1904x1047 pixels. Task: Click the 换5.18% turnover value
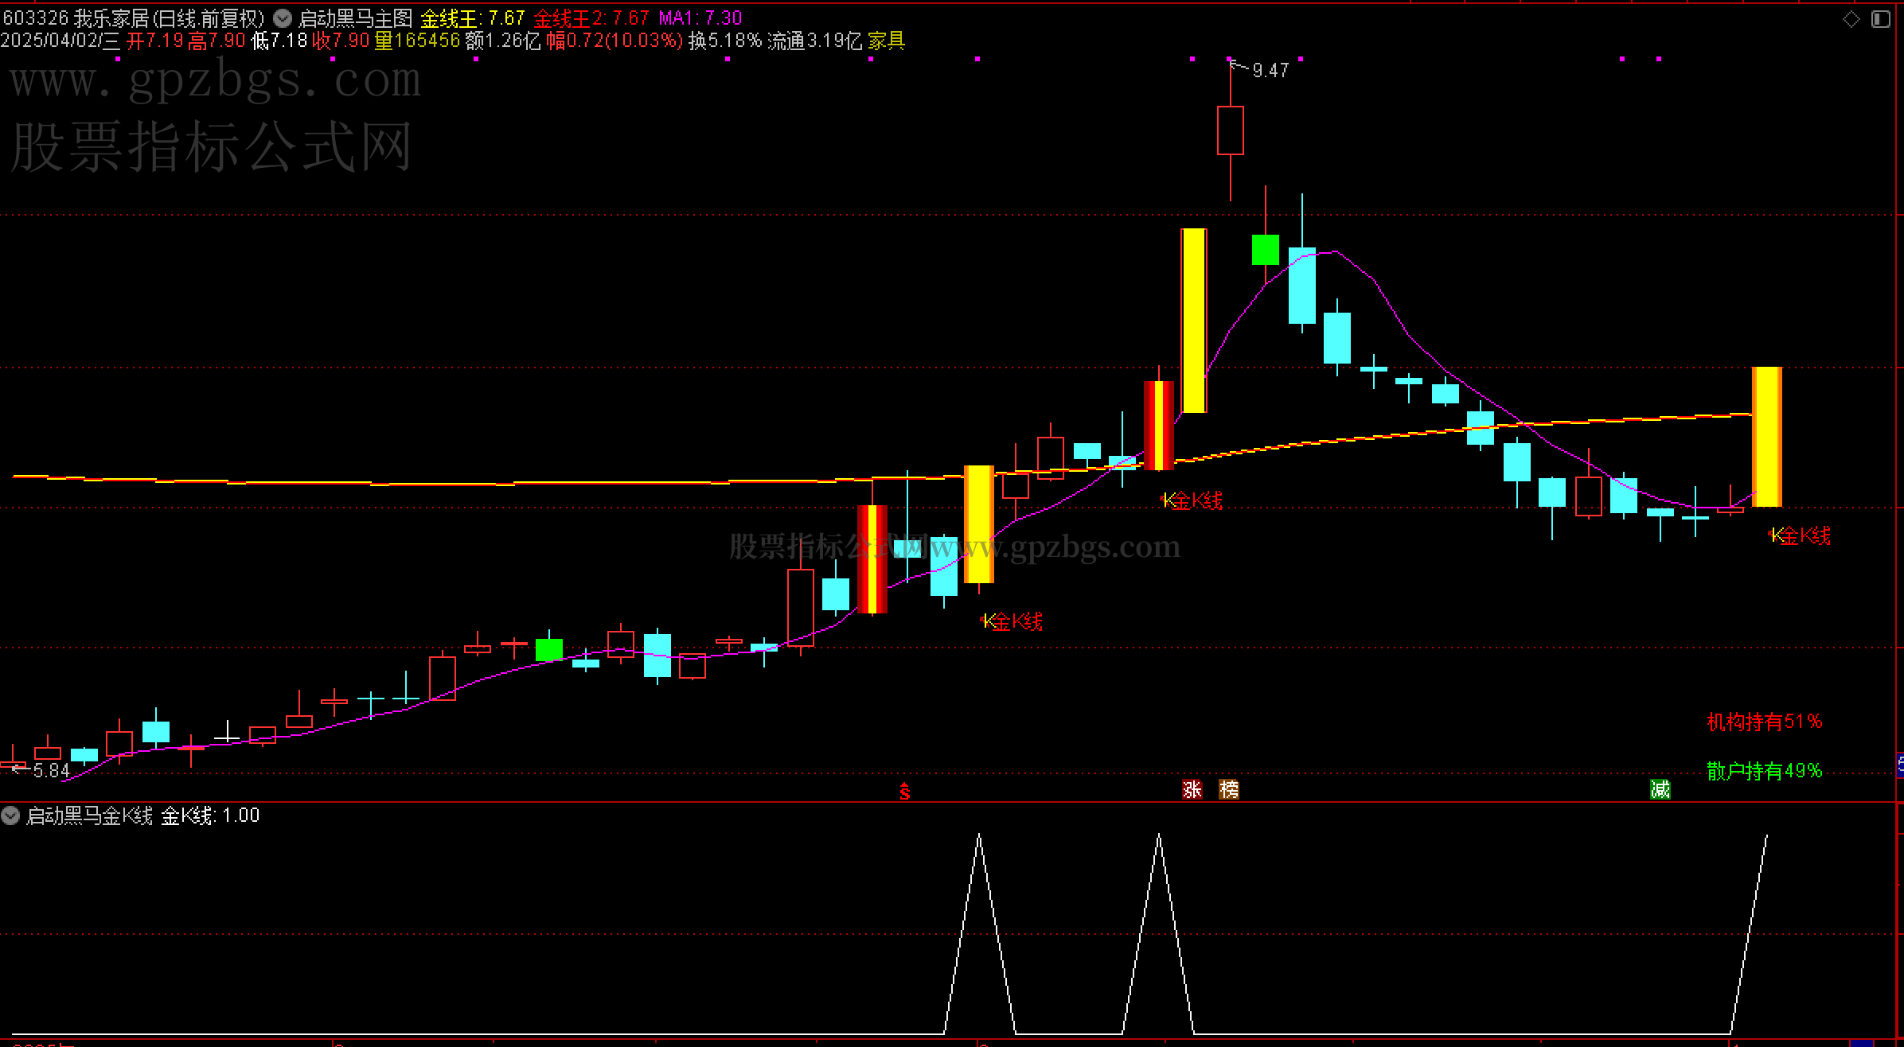725,41
